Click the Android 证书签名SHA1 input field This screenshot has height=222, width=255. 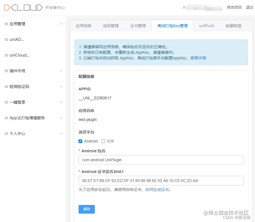tap(161, 181)
